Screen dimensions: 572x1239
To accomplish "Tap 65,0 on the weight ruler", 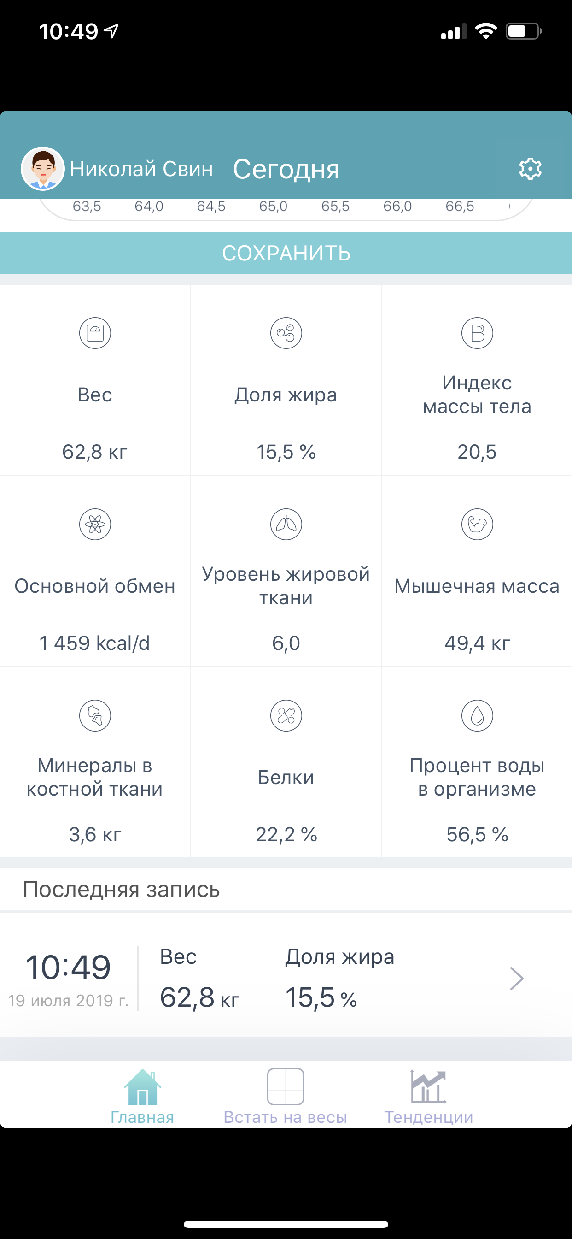I will 273,206.
